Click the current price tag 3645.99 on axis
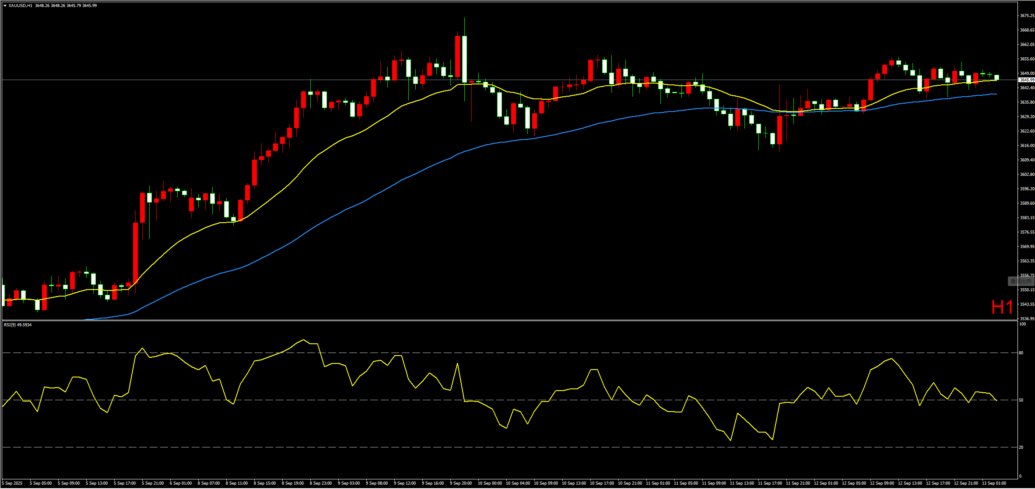1035x489 pixels. [1027, 80]
